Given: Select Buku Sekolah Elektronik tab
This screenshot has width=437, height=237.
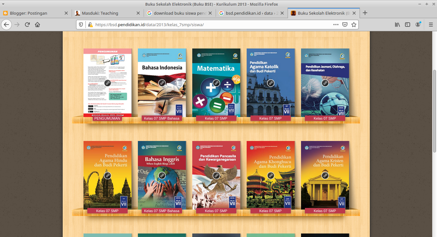Looking at the screenshot, I should [324, 13].
